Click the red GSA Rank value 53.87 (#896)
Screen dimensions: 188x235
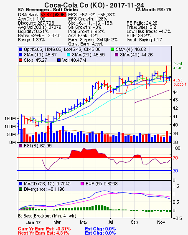53,15
